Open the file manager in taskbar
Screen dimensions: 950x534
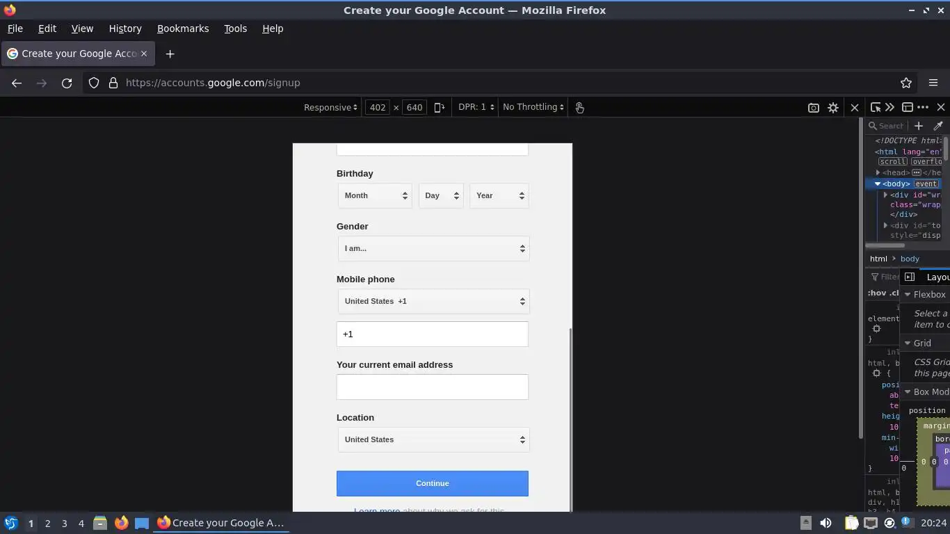pos(100,523)
